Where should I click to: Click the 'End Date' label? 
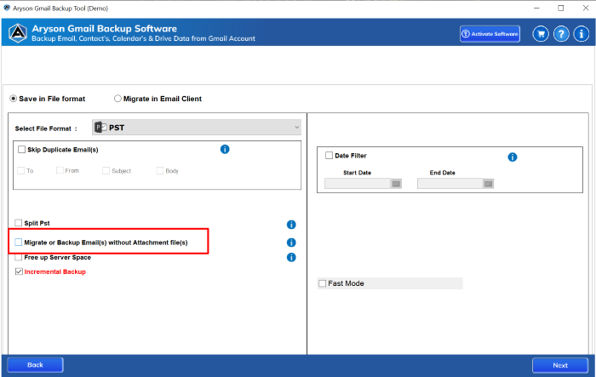point(443,173)
